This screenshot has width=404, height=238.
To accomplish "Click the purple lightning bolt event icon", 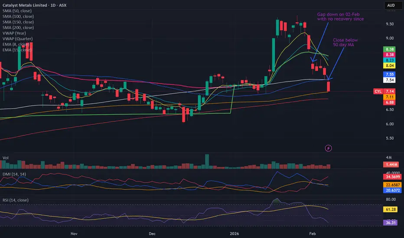I will pyautogui.click(x=328, y=148).
